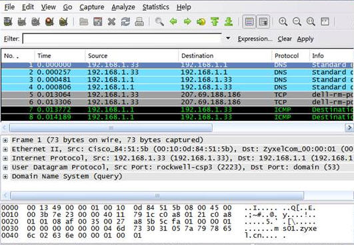The image size is (354, 245).
Task: Open the Edit menu
Action: (x=28, y=7)
